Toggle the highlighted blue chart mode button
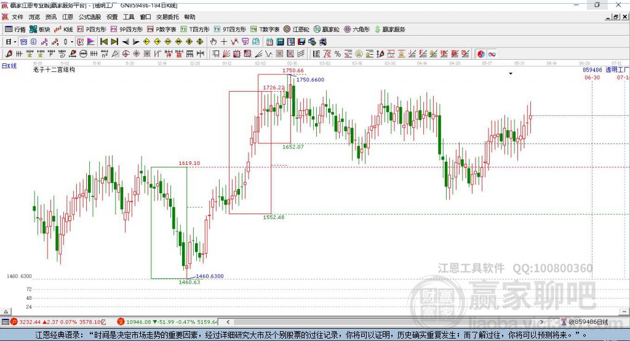The width and height of the screenshot is (630, 341). [24, 42]
